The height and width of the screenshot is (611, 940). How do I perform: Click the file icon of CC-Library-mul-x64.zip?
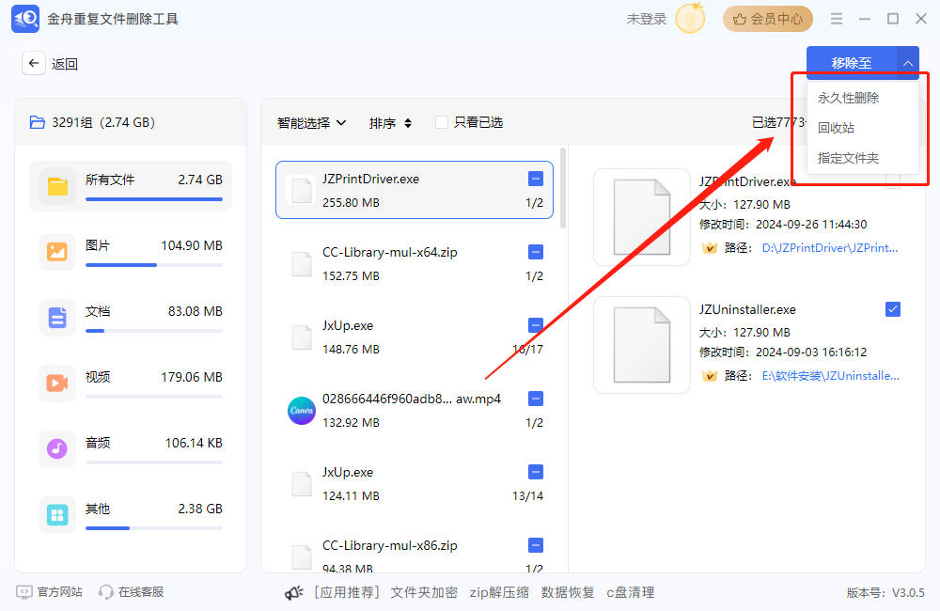[x=302, y=264]
